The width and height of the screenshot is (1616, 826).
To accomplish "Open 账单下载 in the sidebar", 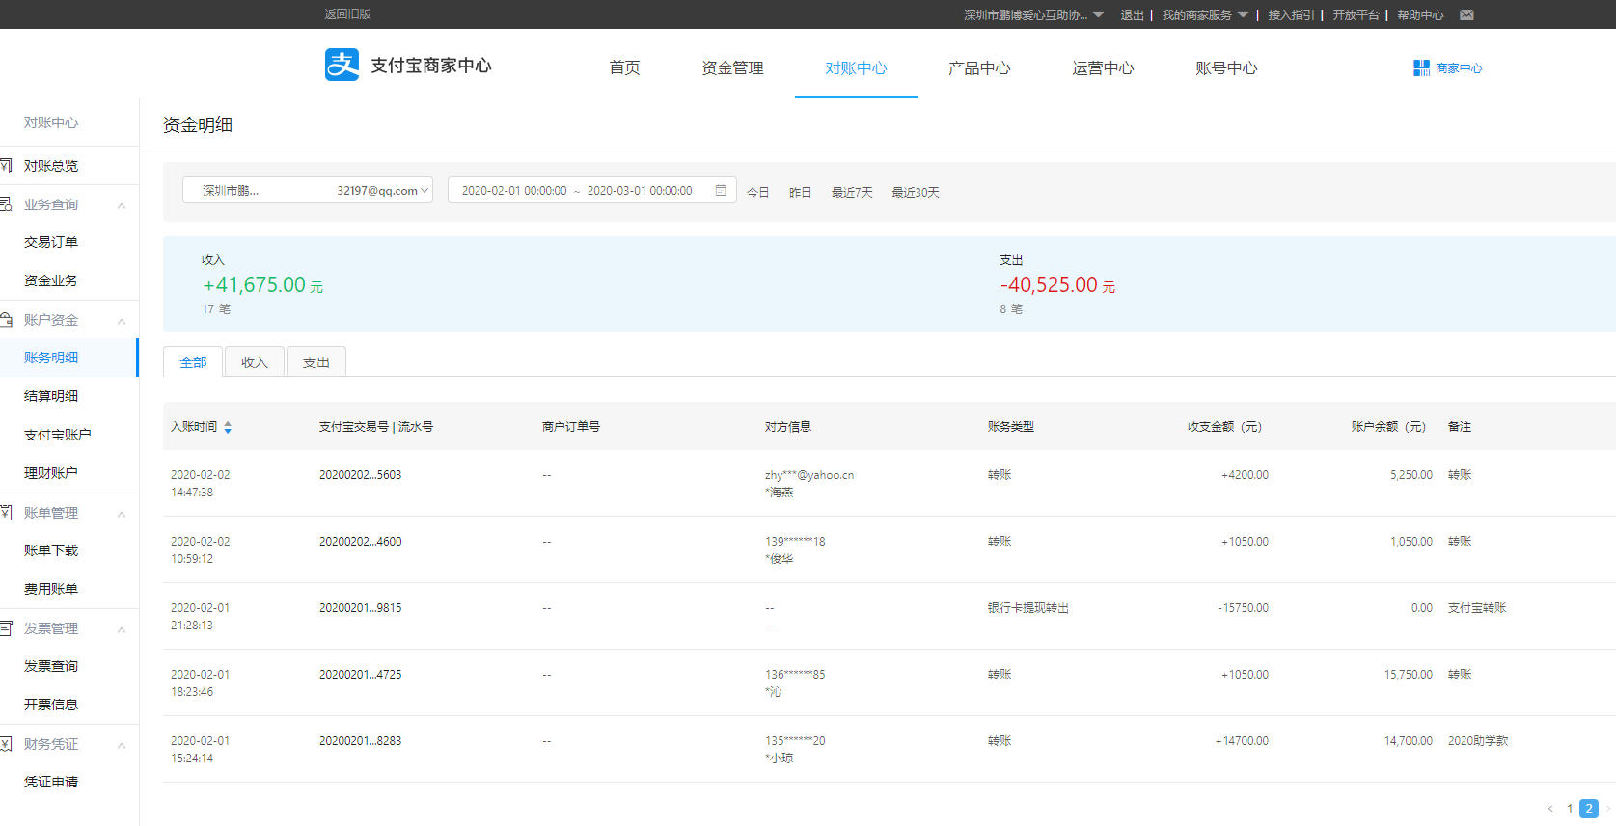I will click(x=51, y=550).
